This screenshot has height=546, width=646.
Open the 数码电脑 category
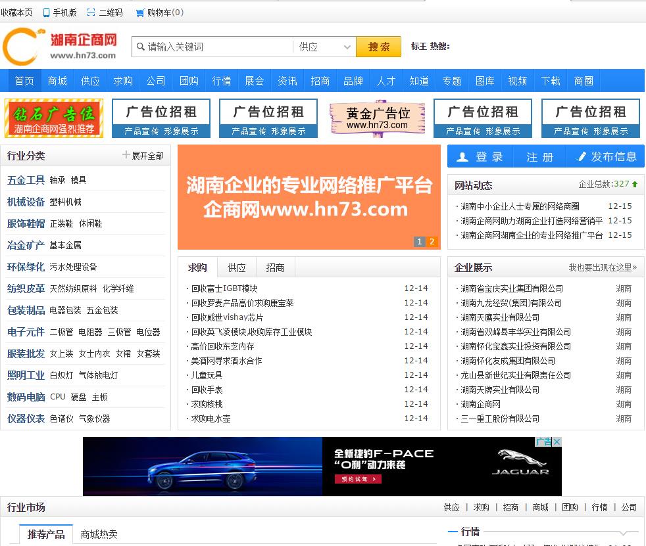tap(26, 397)
